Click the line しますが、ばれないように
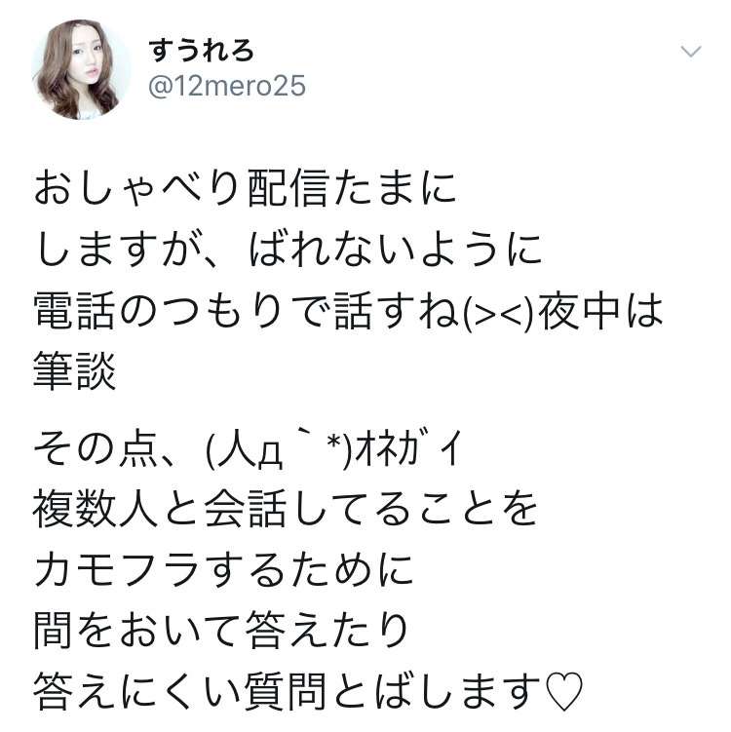This screenshot has width=731, height=732. click(288, 250)
